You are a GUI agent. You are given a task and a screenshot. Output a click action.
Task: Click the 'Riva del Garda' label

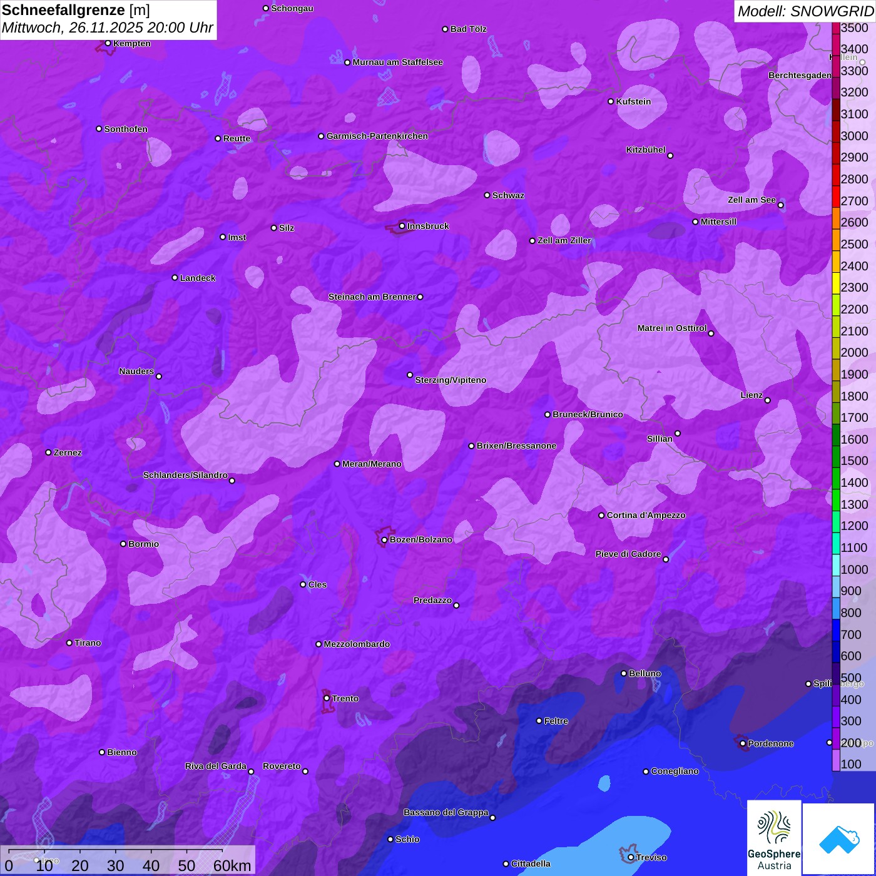pos(216,766)
